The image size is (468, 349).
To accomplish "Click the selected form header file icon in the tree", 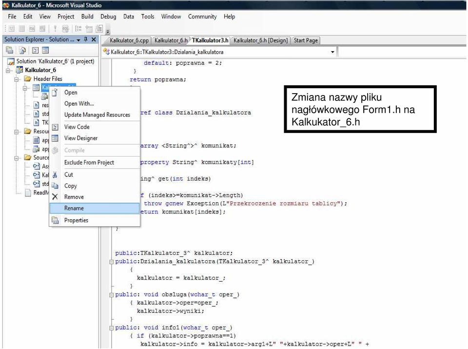I will pyautogui.click(x=36, y=87).
